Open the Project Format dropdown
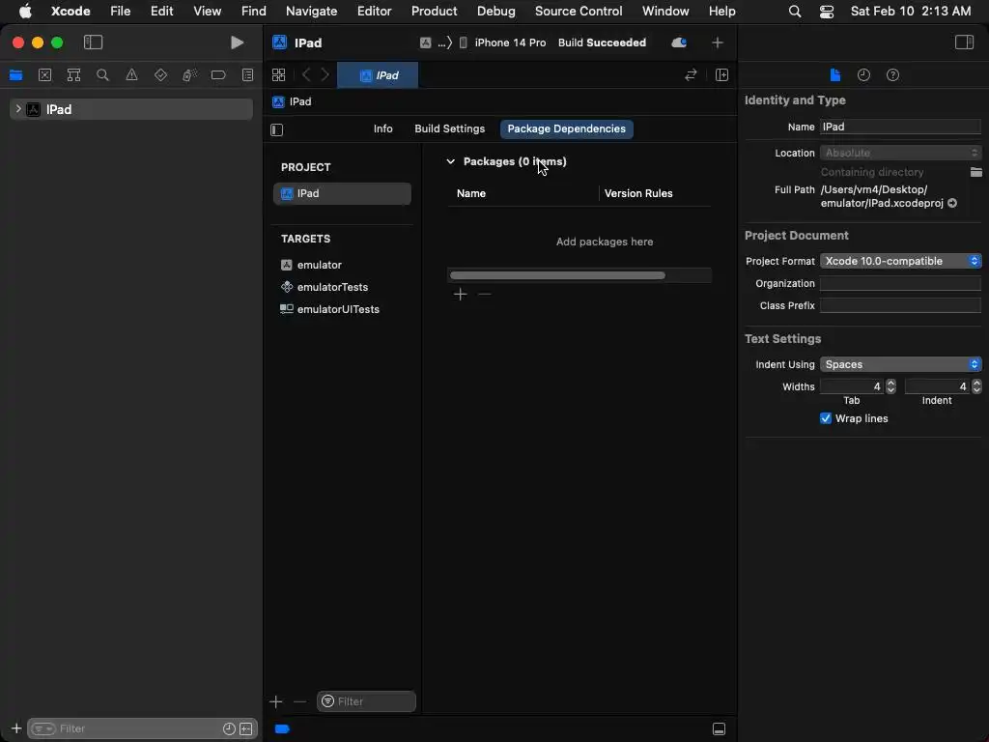 pyautogui.click(x=900, y=261)
